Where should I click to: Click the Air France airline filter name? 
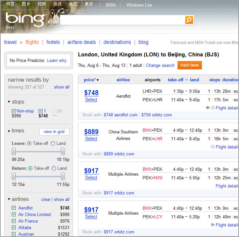(x=28, y=221)
